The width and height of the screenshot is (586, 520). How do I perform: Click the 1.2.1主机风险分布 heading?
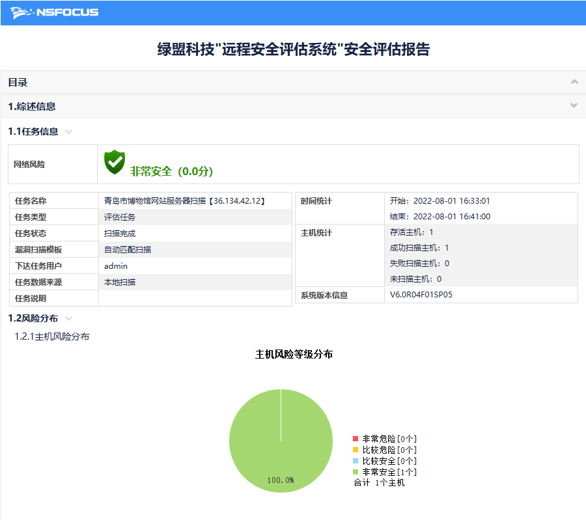point(53,336)
